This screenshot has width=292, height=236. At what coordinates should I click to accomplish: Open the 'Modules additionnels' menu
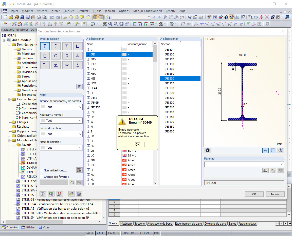click(x=148, y=11)
